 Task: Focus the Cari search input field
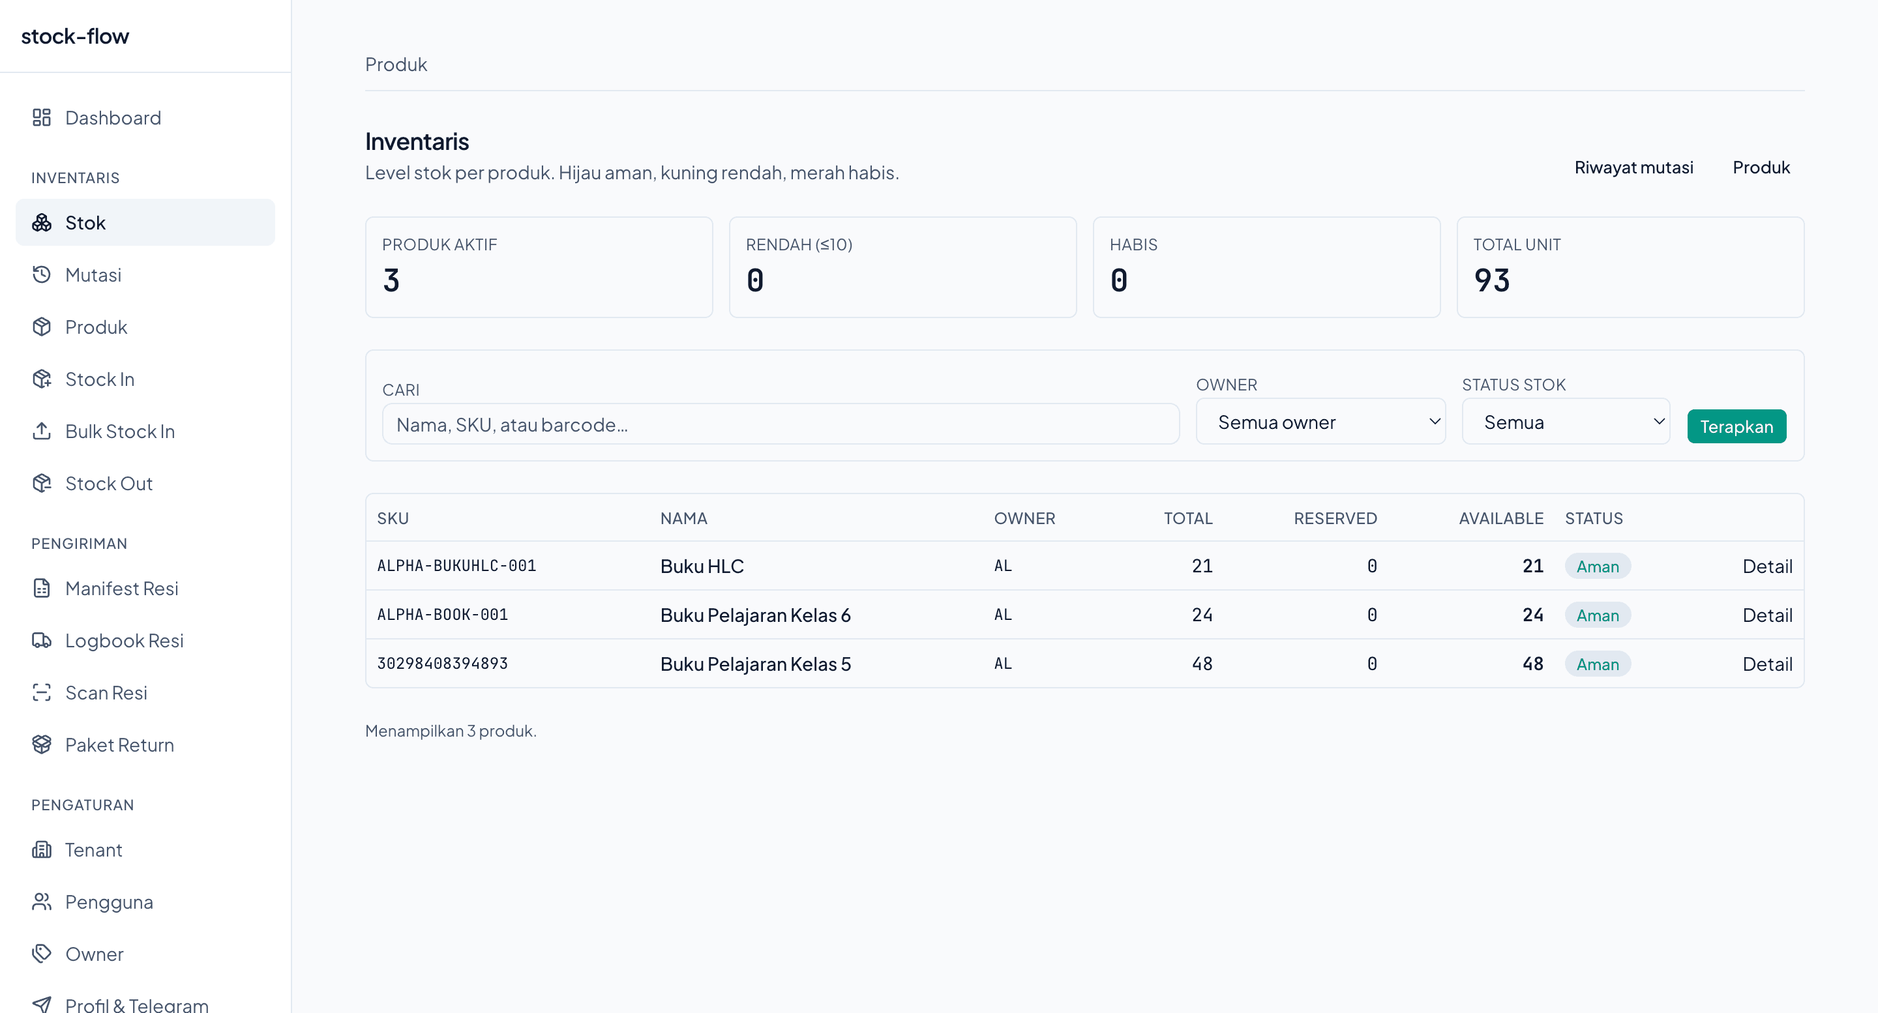[x=781, y=424]
